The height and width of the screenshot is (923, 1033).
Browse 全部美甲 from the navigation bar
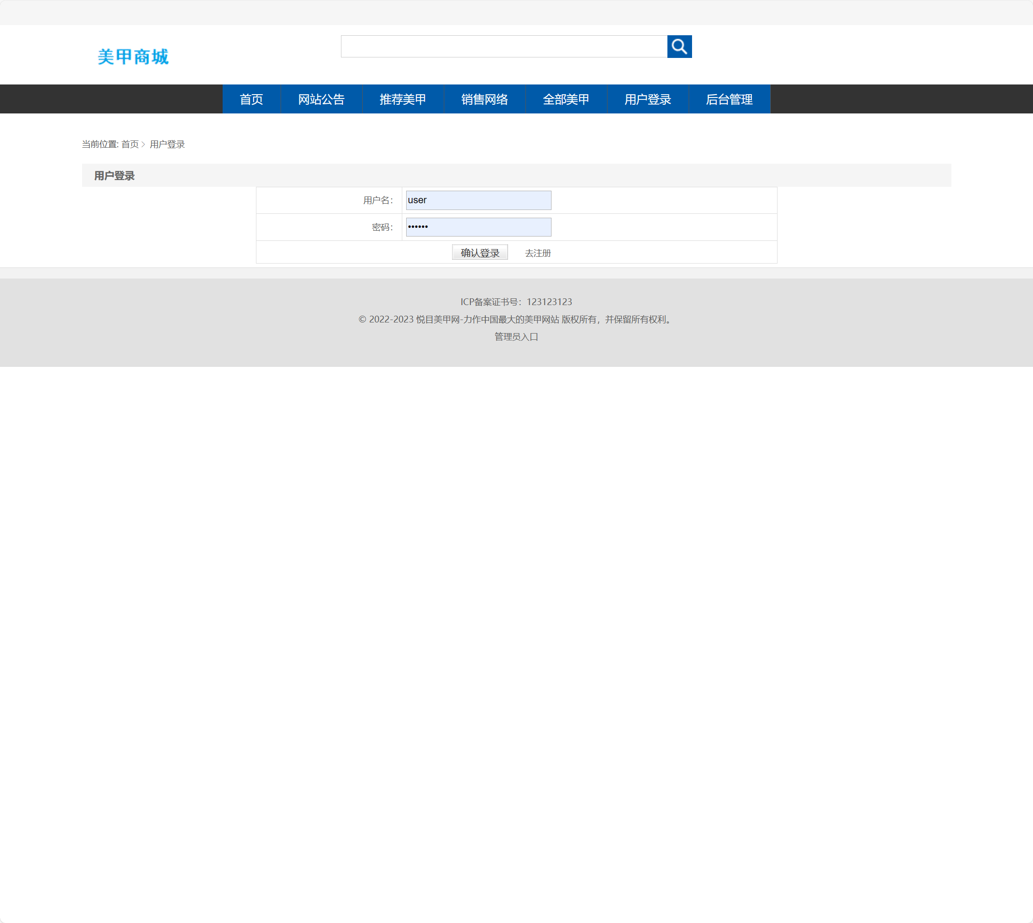pos(566,99)
